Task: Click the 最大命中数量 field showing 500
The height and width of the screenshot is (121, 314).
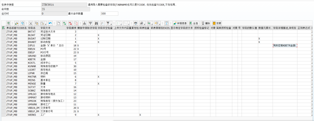Action: [x=109, y=14]
